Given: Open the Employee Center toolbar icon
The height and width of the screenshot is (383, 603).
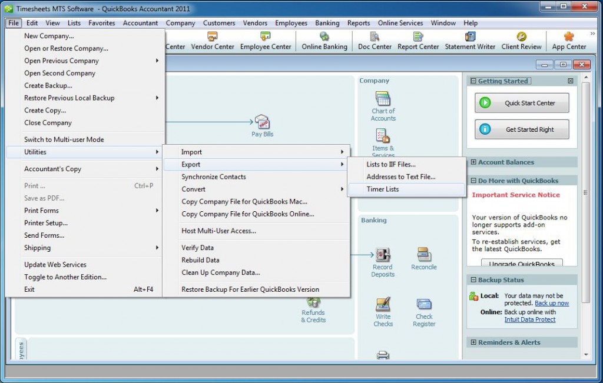Looking at the screenshot, I should (266, 41).
